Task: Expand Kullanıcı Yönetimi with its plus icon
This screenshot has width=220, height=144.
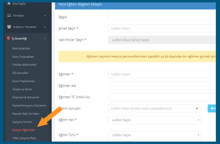Action: 45,27
